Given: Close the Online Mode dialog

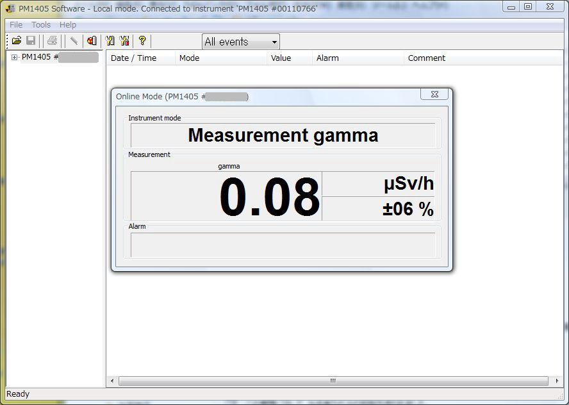Looking at the screenshot, I should click(x=434, y=94).
